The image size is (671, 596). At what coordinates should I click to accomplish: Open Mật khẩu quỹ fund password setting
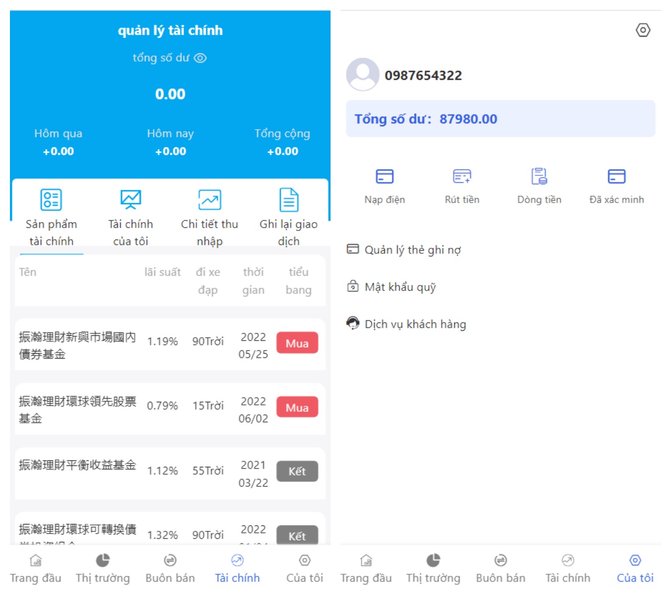400,287
